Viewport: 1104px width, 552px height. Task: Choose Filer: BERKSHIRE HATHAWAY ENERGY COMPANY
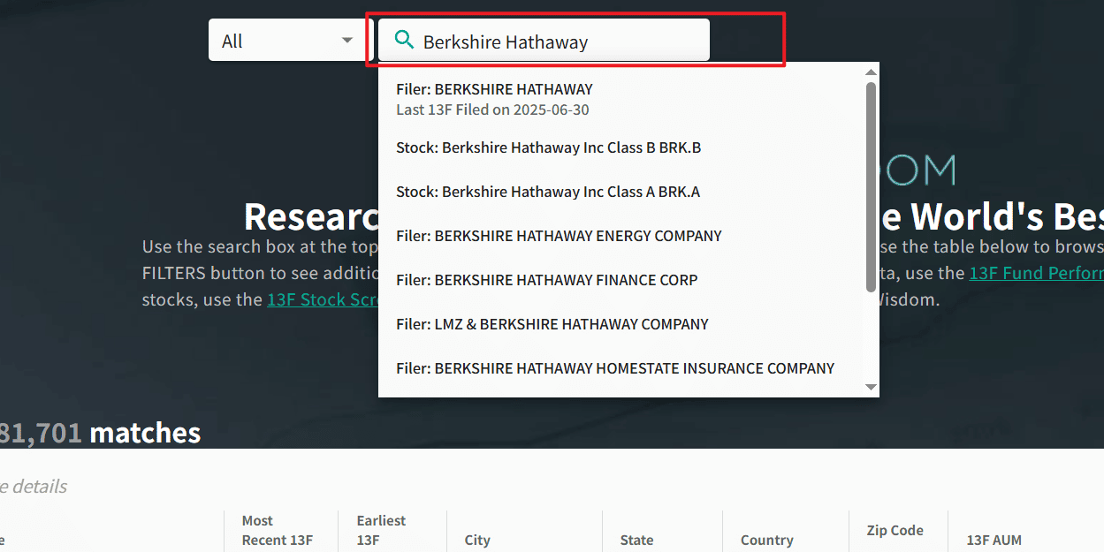(x=622, y=236)
